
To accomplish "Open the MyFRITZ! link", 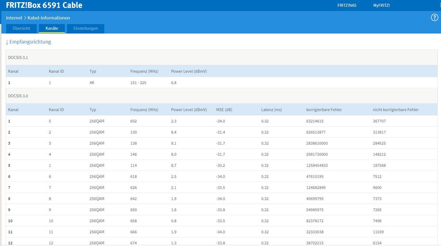I will [381, 5].
